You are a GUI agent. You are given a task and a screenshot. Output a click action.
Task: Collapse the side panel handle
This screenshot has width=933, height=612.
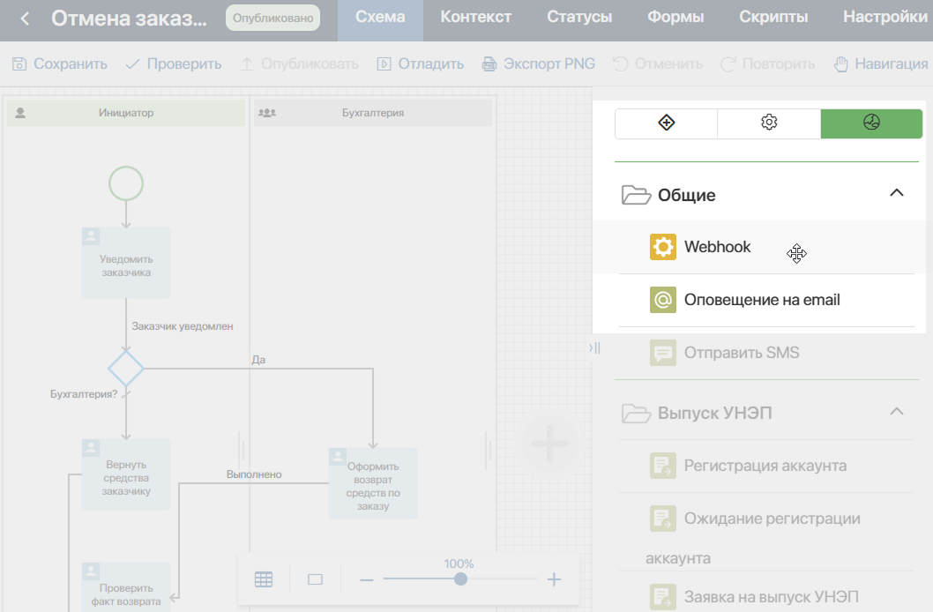tap(594, 348)
